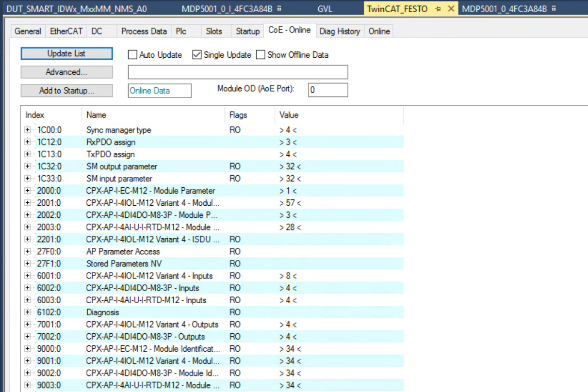Click Add to Startup... button
The image size is (588, 392).
tap(66, 91)
